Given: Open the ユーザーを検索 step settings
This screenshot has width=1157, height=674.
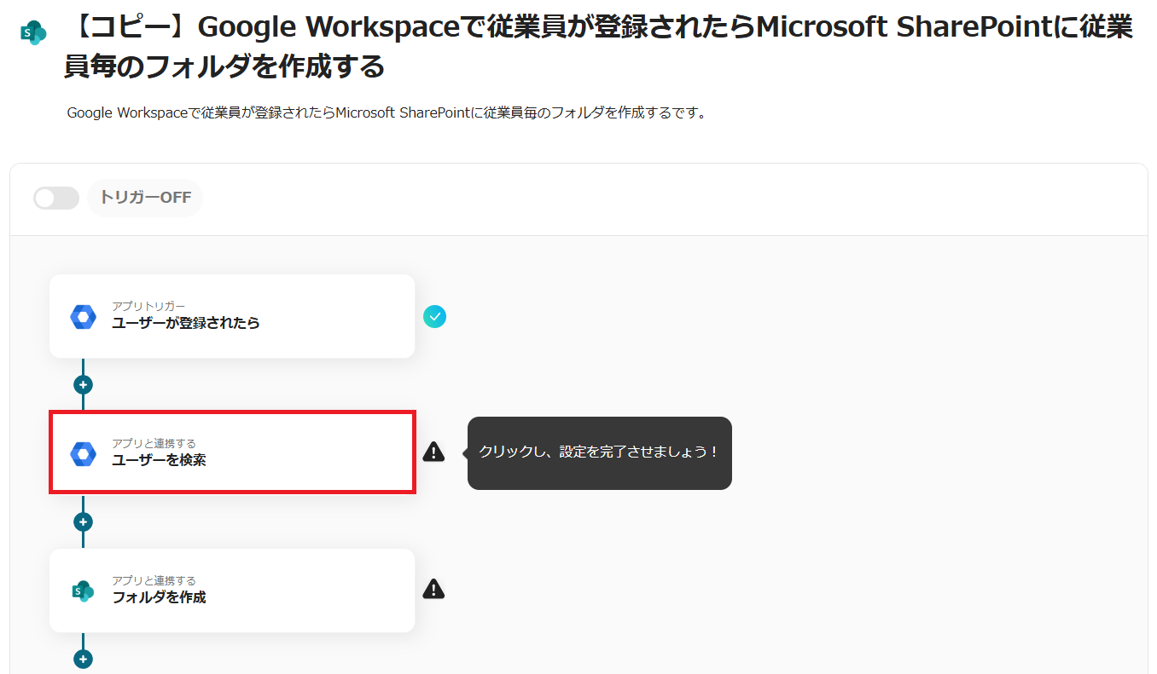Looking at the screenshot, I should click(x=232, y=452).
